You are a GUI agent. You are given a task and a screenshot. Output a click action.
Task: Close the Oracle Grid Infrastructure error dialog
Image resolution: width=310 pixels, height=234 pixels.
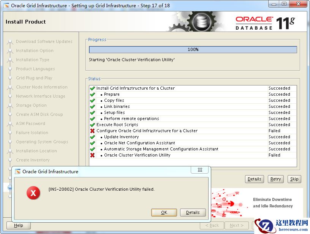tap(200, 170)
